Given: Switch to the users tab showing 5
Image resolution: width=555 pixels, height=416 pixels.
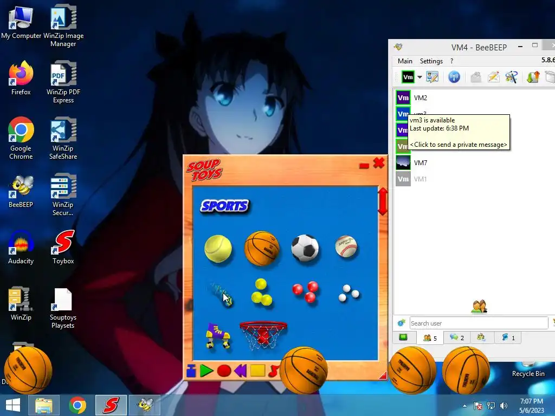Looking at the screenshot, I should click(x=430, y=338).
